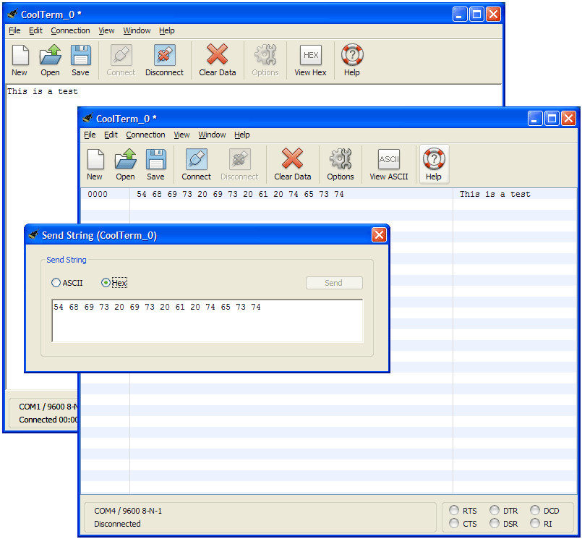Click greyed Disconnect icon in front window
This screenshot has height=539, width=582.
pyautogui.click(x=240, y=159)
